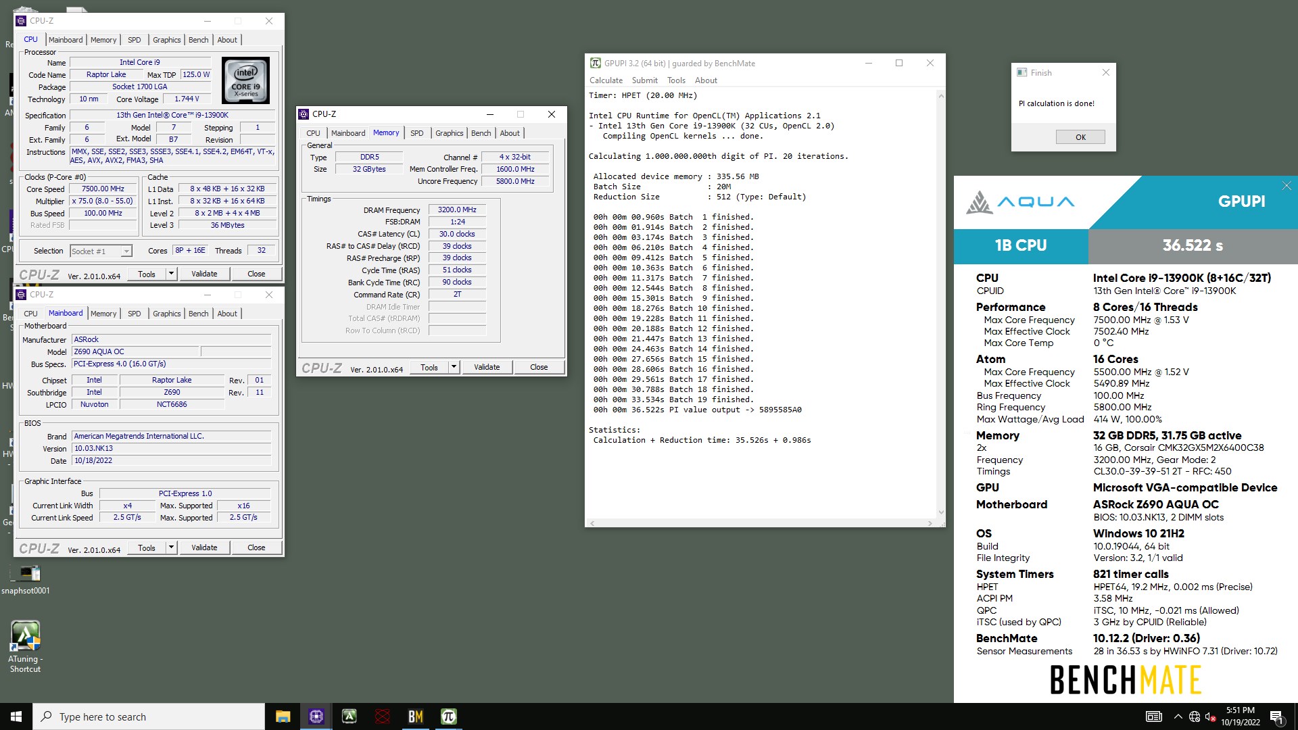Open the notification center icon

[x=1277, y=717]
